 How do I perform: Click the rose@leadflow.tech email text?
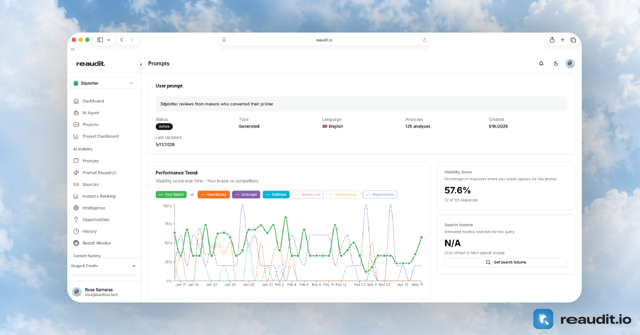tap(102, 295)
